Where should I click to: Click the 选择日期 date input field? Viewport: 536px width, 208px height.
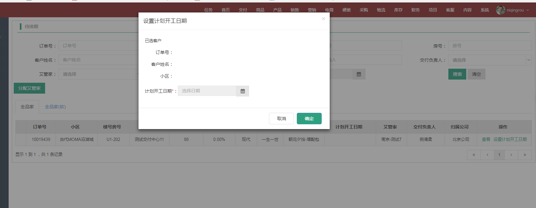click(x=207, y=91)
